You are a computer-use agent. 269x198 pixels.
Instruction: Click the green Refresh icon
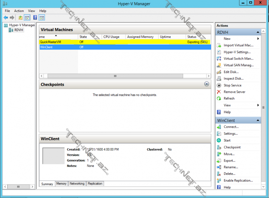coord(219,98)
